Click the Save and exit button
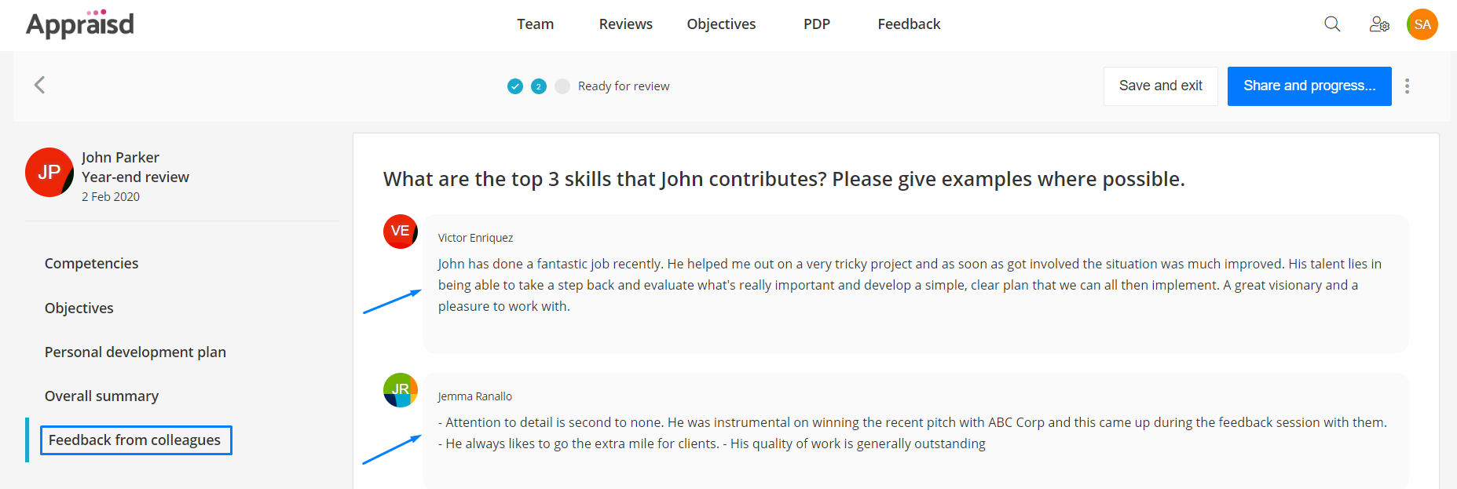The height and width of the screenshot is (489, 1457). 1161,86
